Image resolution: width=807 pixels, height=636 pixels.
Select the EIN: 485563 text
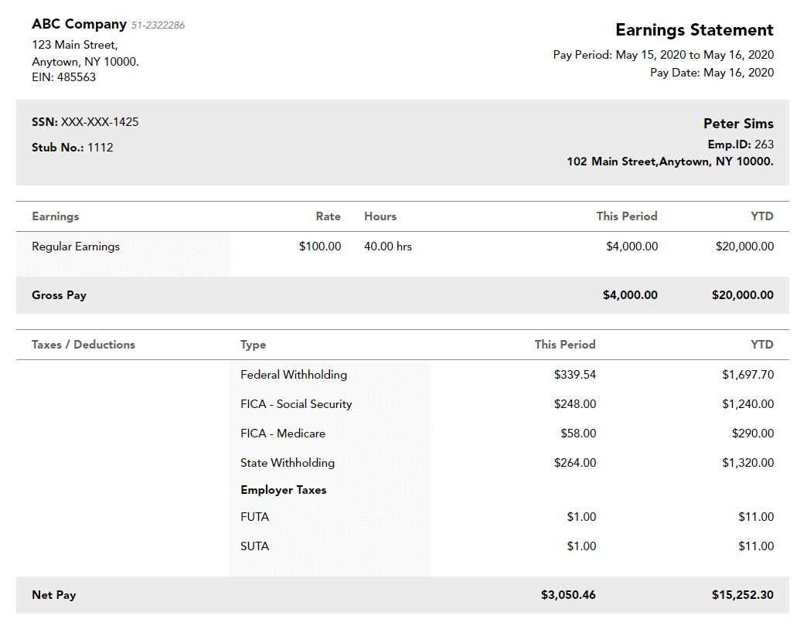(x=64, y=77)
